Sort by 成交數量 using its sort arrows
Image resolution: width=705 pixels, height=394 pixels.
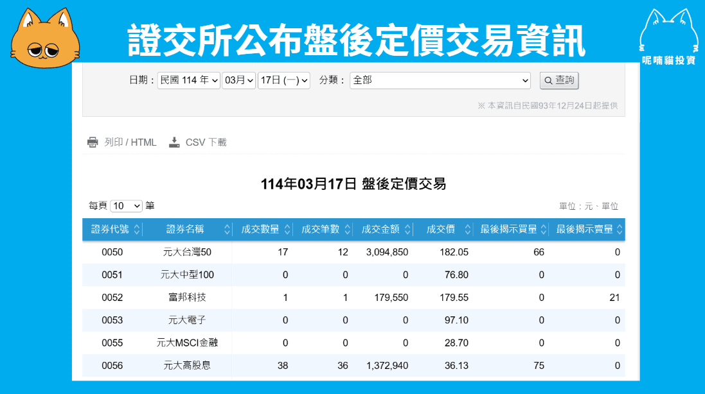[x=287, y=229]
